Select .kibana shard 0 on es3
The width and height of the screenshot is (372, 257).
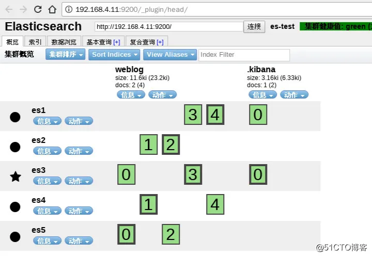pos(258,174)
